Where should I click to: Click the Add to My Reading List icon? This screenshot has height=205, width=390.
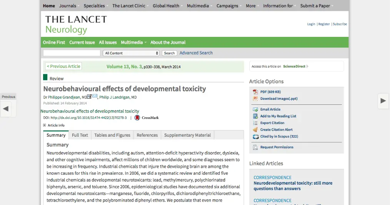[255, 116]
